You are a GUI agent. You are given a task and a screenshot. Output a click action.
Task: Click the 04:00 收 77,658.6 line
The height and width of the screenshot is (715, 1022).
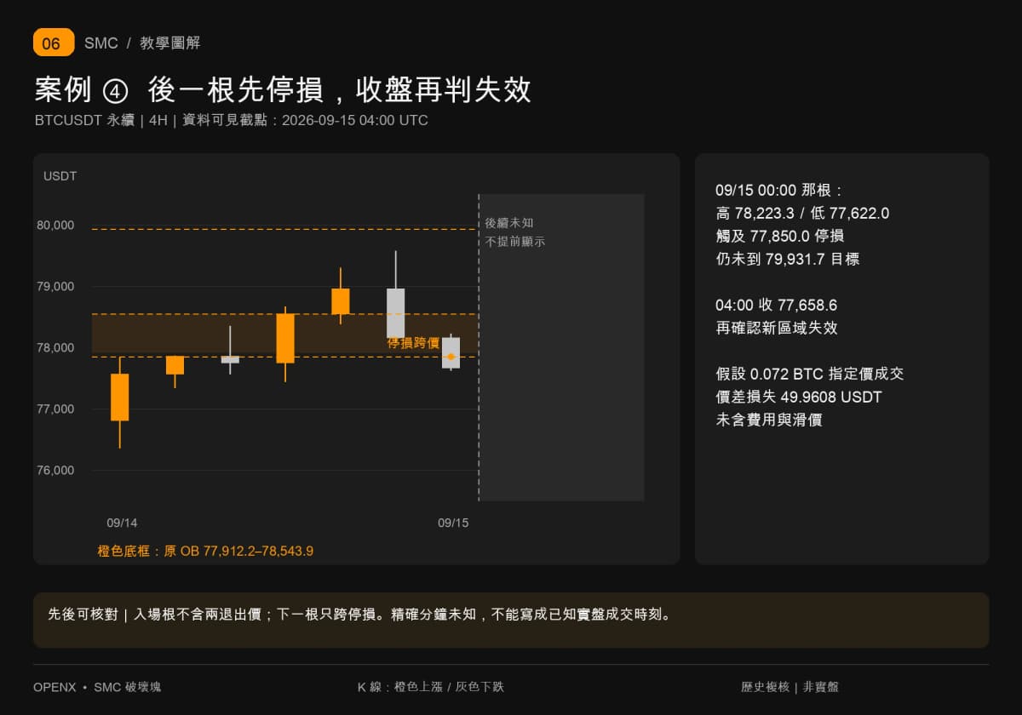[777, 305]
